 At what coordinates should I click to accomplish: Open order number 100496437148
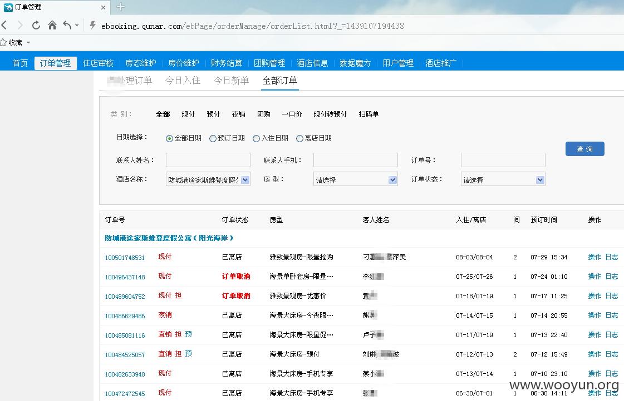[125, 277]
